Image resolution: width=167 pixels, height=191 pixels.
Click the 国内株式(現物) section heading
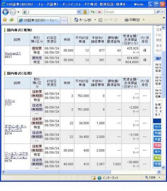(x=19, y=30)
